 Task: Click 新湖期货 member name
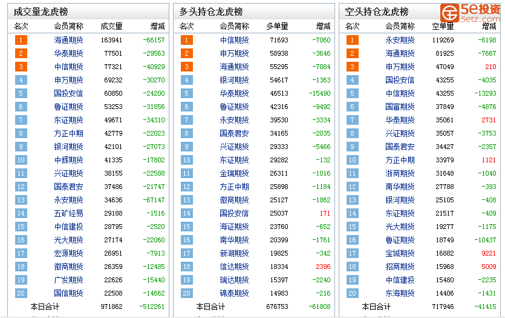(x=234, y=253)
